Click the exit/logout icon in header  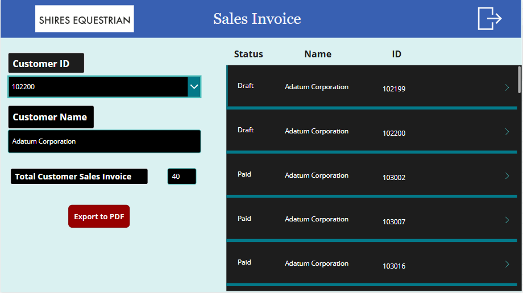click(489, 19)
